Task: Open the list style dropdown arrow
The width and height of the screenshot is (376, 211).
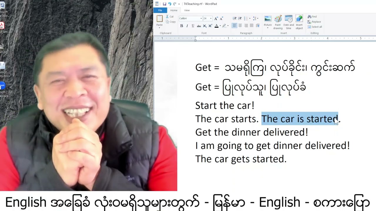Action: pos(249,18)
